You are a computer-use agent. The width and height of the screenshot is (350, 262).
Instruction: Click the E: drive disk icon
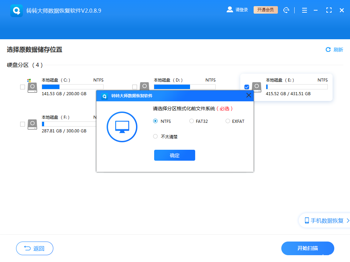pyautogui.click(x=257, y=87)
